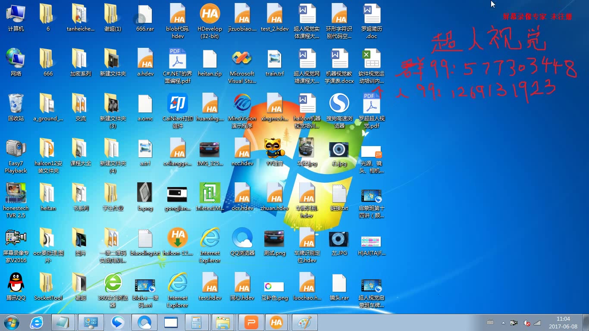Launch CaiNiao打印组件 shortcut
Screen dimensions: 589x331
[178, 111]
